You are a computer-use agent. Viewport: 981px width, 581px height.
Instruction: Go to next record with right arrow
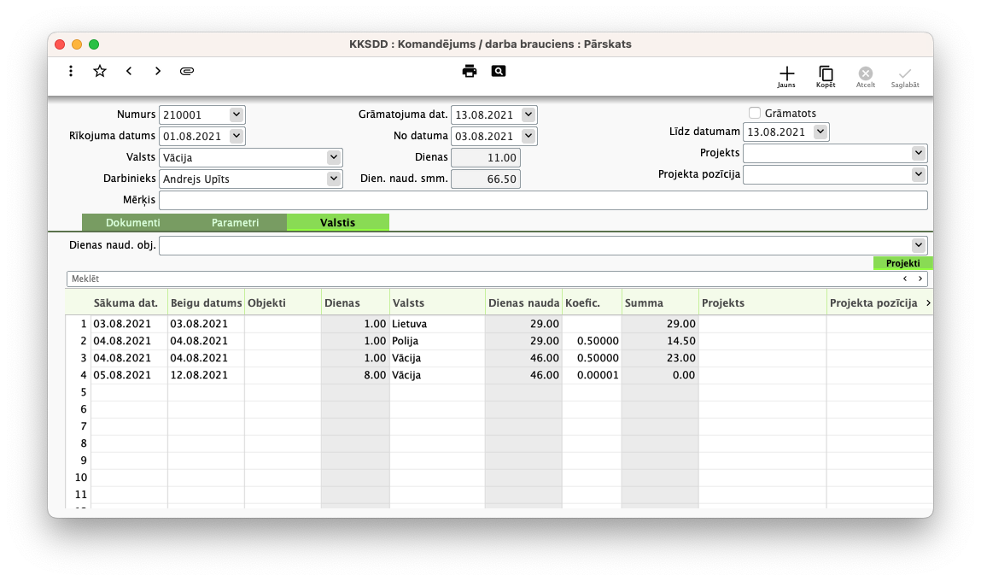(158, 72)
